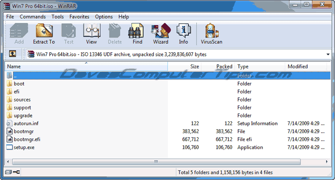Close the WinRAR window
Image resolution: width=335 pixels, height=180 pixels.
(x=322, y=4)
